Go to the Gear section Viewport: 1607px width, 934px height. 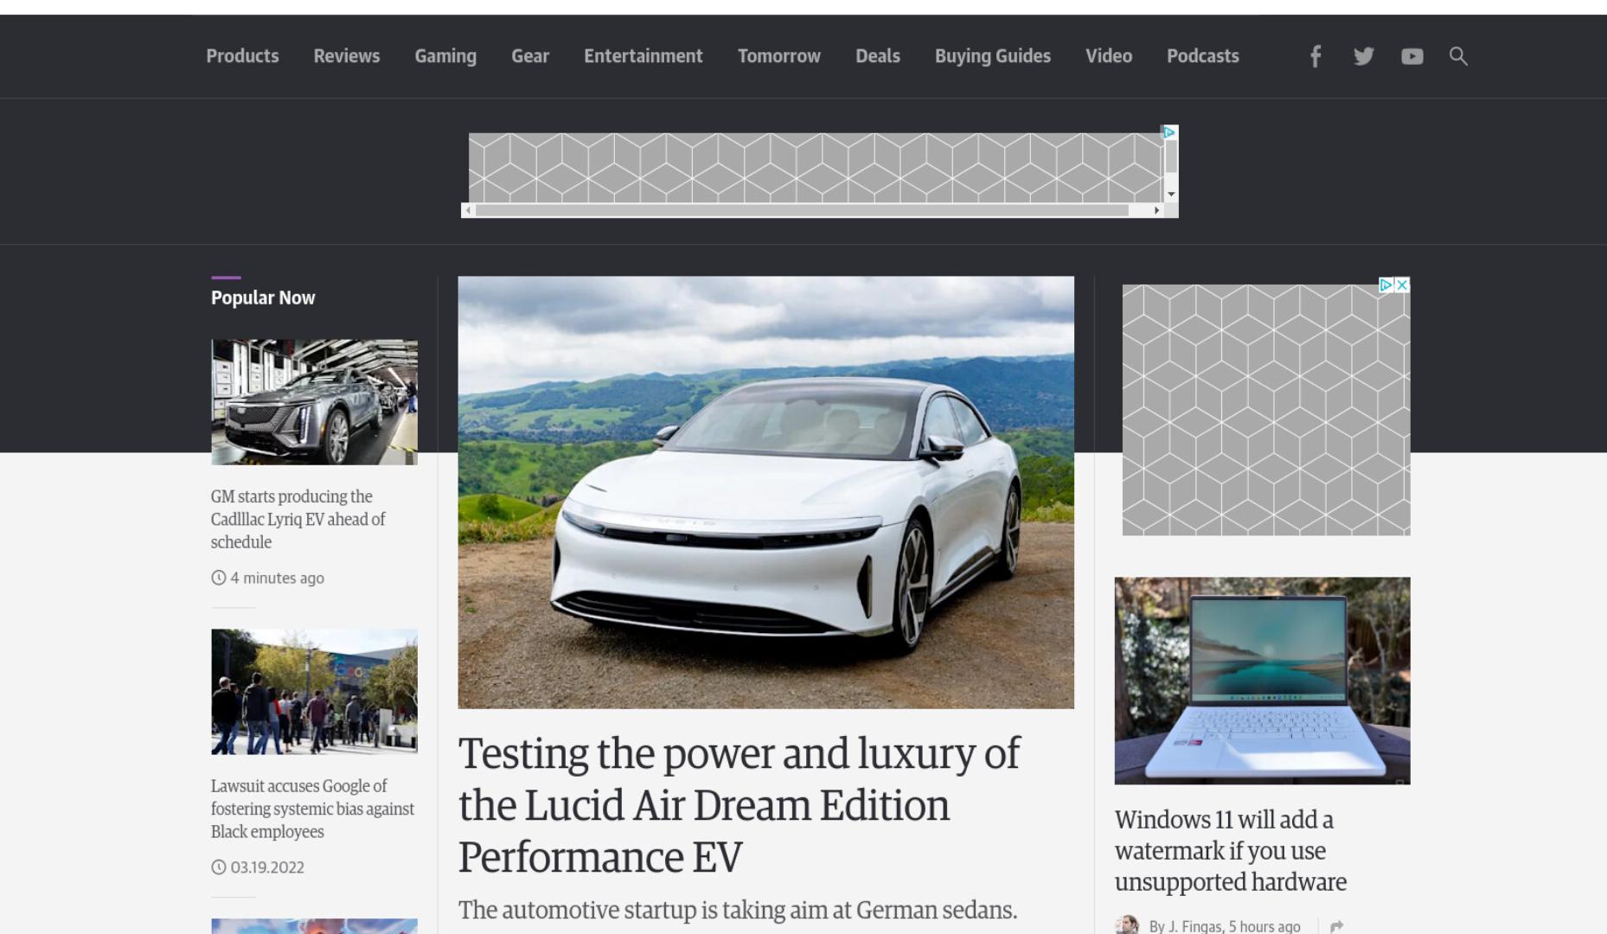coord(530,56)
